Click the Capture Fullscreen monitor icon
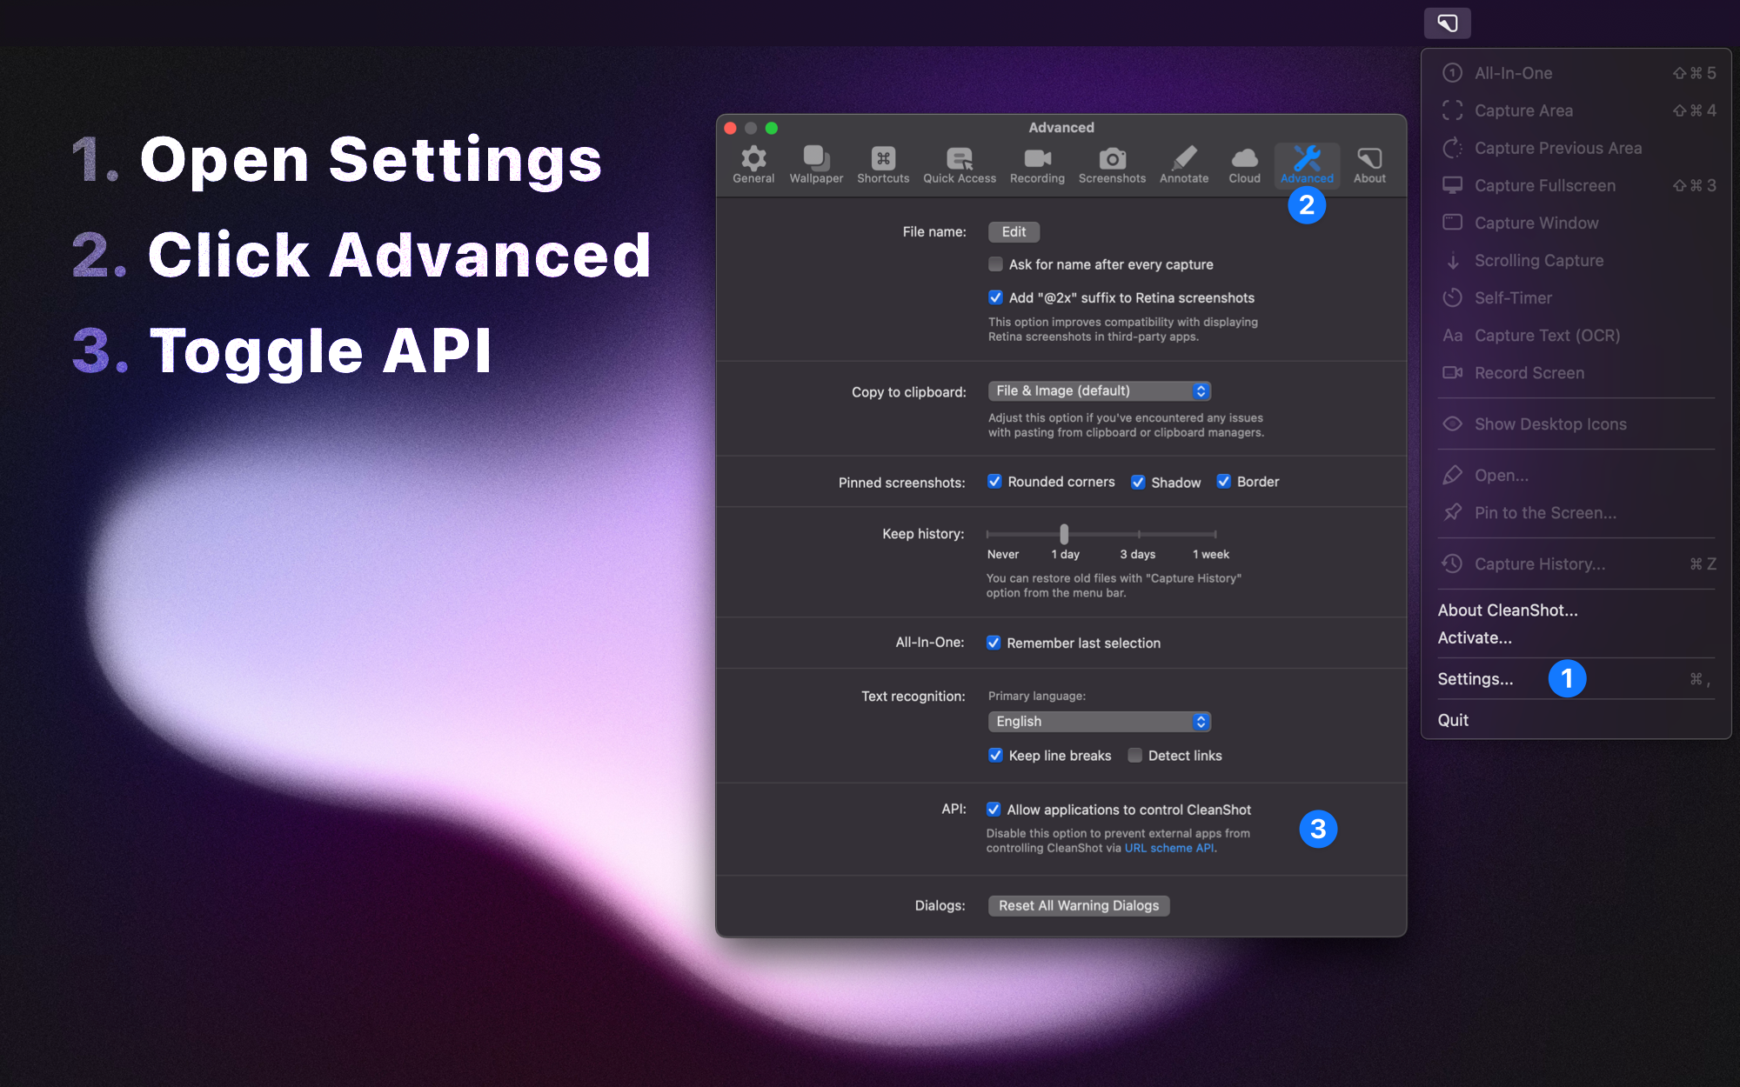This screenshot has width=1740, height=1087. (1452, 185)
